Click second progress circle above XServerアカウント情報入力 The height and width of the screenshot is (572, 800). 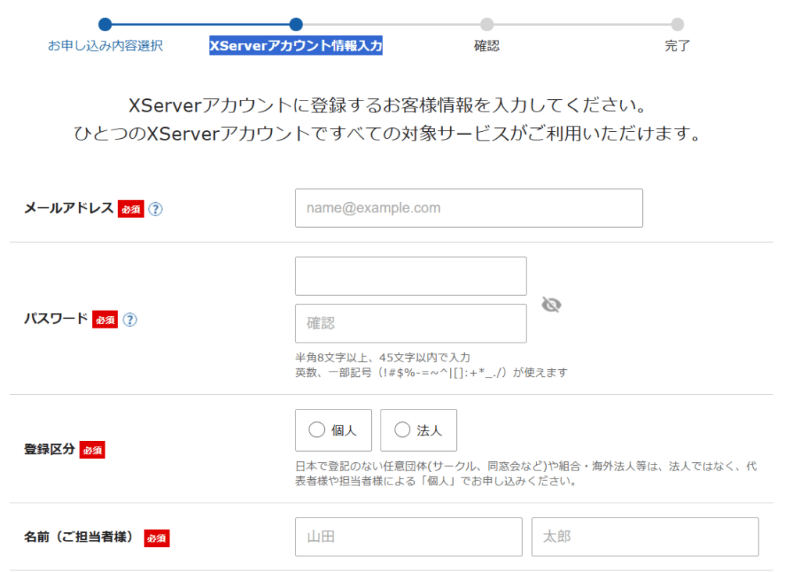click(296, 24)
